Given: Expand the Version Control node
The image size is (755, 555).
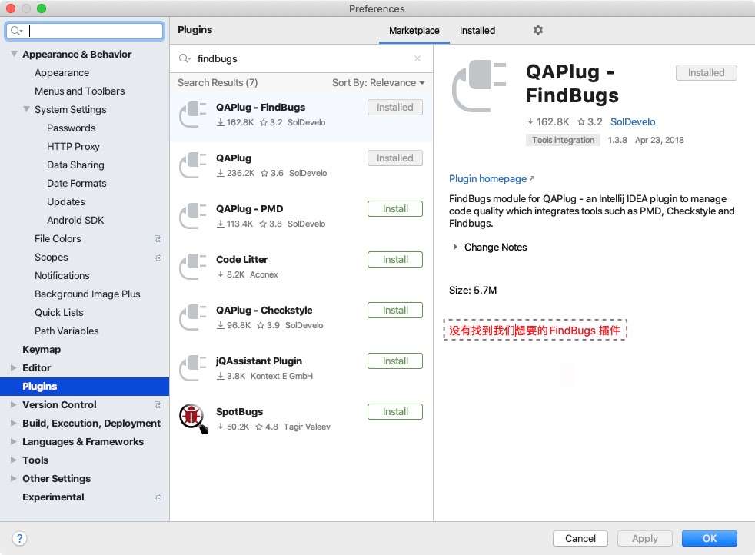Looking at the screenshot, I should [x=14, y=405].
